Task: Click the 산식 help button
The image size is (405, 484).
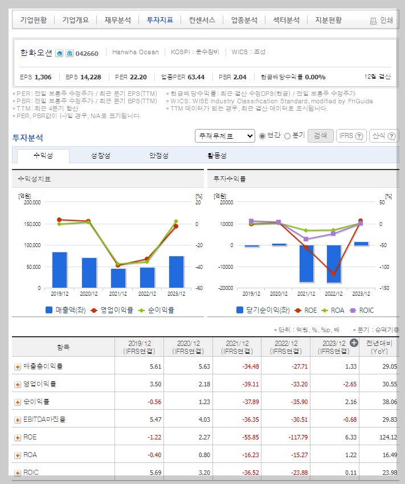Action: pyautogui.click(x=384, y=136)
